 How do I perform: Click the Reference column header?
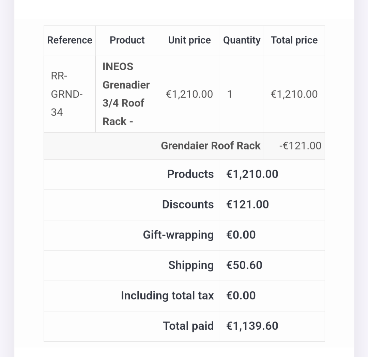tap(70, 40)
